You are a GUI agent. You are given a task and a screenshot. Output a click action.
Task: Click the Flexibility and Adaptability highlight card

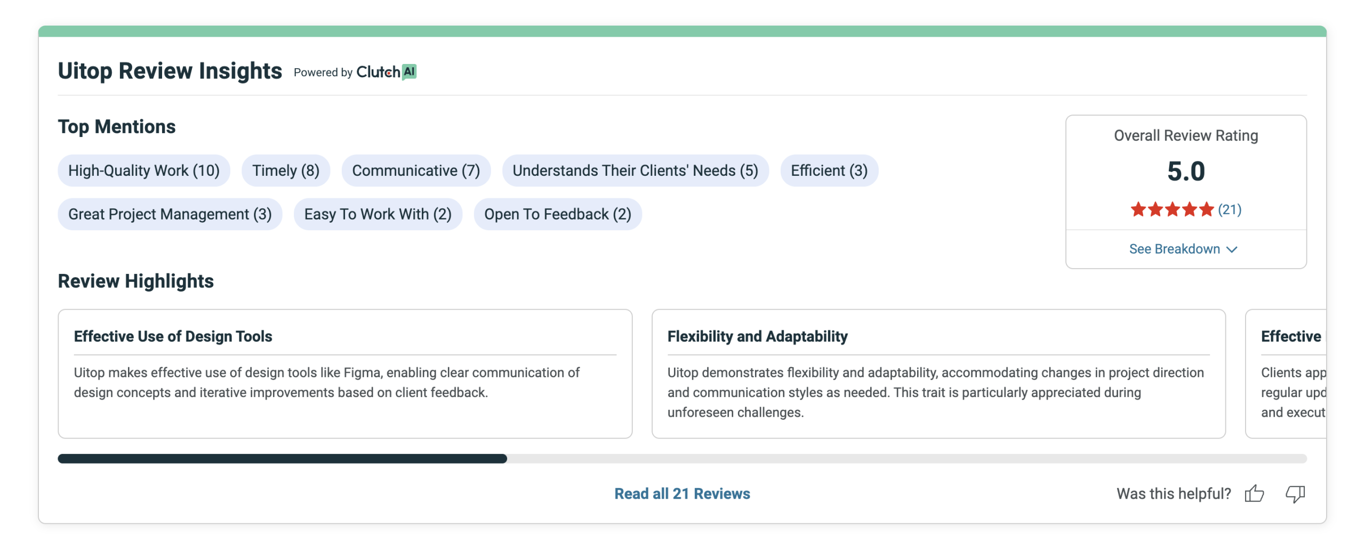(x=938, y=374)
